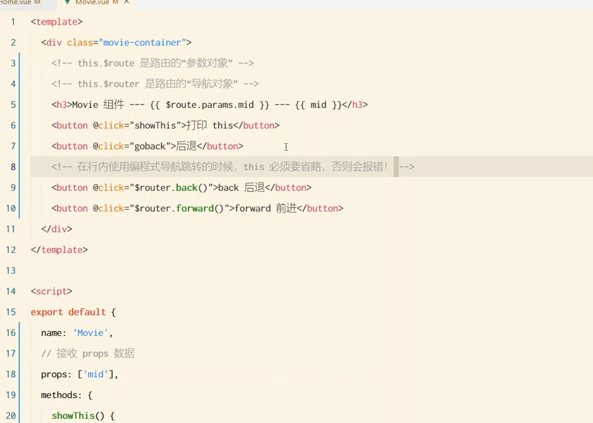
Task: Click the $route.params.mid expression
Action: tap(210, 105)
